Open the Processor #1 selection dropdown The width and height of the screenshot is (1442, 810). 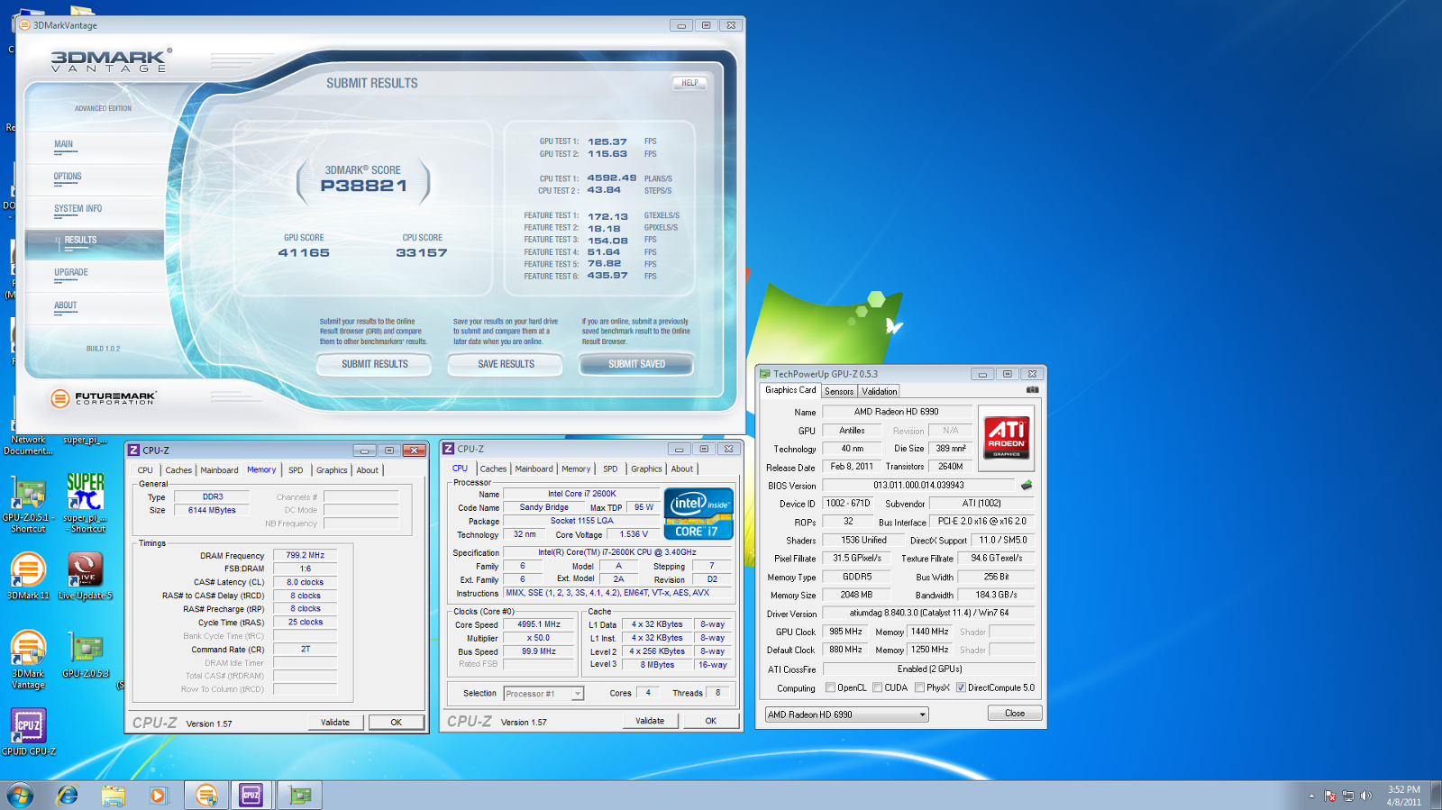pyautogui.click(x=543, y=694)
